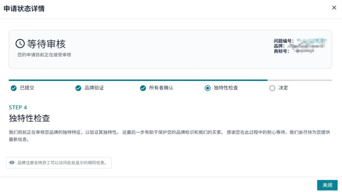Click the clock icon beside 等待审核
The image size is (342, 192).
20,44
